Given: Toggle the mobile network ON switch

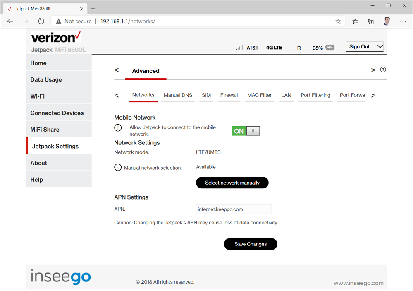Looking at the screenshot, I should point(246,131).
